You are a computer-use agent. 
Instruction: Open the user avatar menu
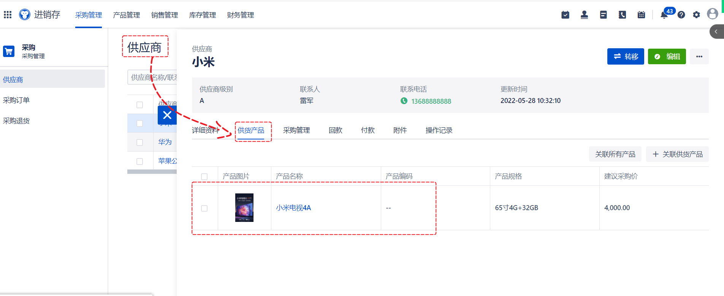pyautogui.click(x=713, y=14)
